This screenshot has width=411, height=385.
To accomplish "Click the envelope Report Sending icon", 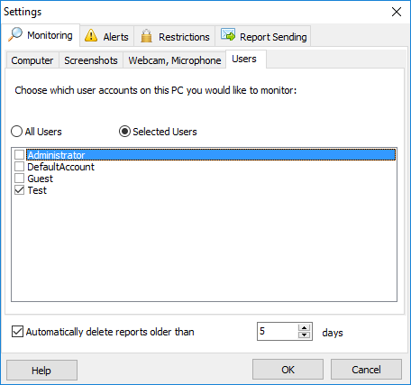I will point(228,34).
